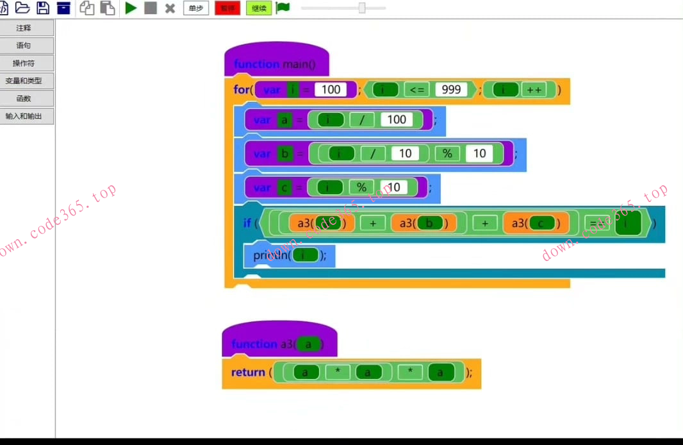The height and width of the screenshot is (445, 683).
Task: Edit the divisor 10 in var b division
Action: (x=405, y=153)
